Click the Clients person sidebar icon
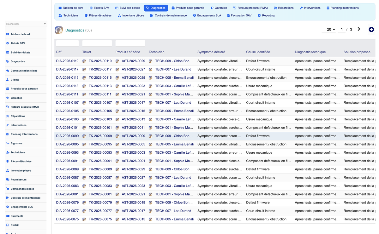This screenshot has height=234, width=379. (x=8, y=80)
